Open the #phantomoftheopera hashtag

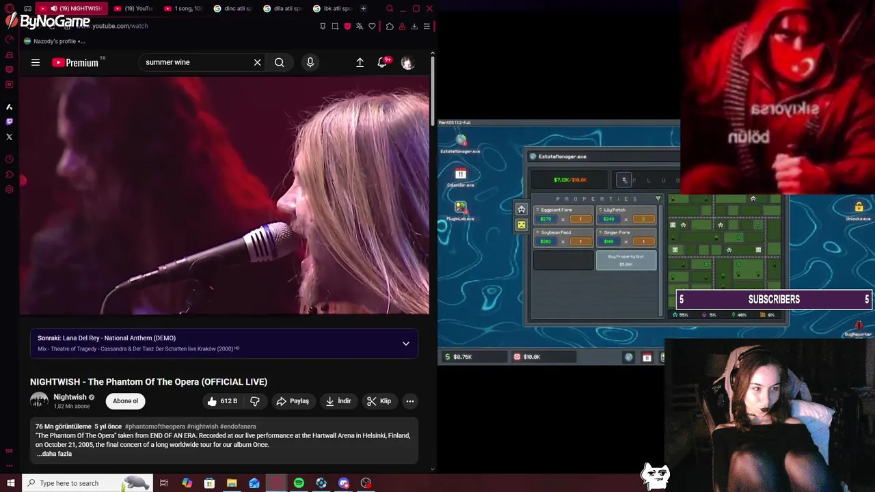tap(155, 426)
